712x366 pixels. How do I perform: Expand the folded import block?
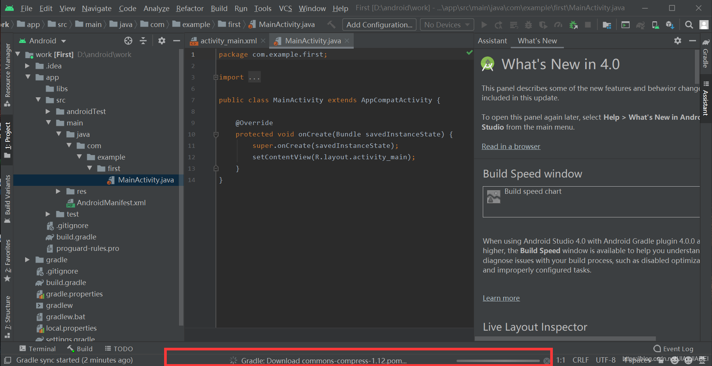pos(216,77)
